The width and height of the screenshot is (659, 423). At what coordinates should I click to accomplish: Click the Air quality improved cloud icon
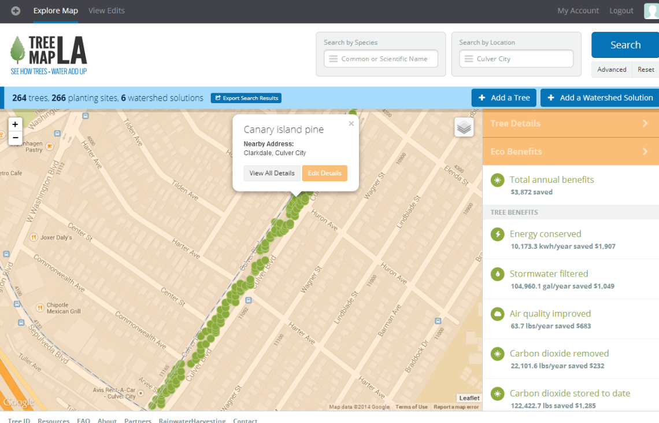497,315
